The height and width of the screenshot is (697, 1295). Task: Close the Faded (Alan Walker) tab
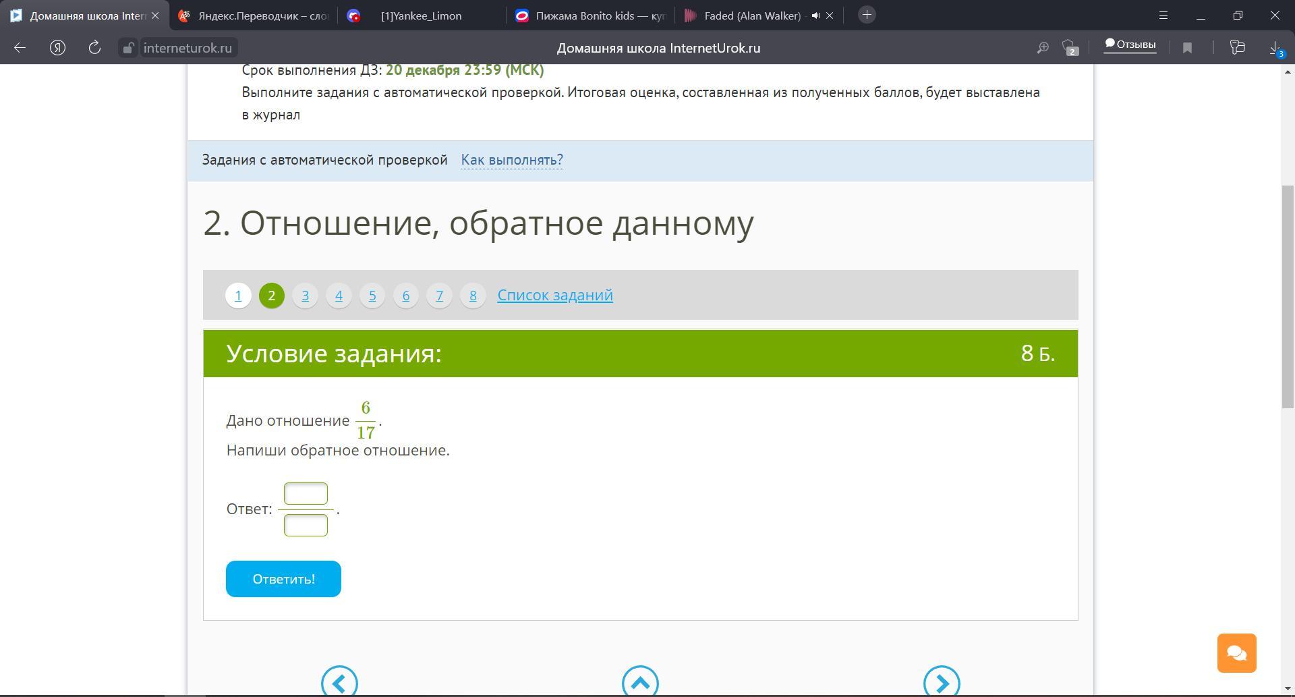(x=830, y=16)
